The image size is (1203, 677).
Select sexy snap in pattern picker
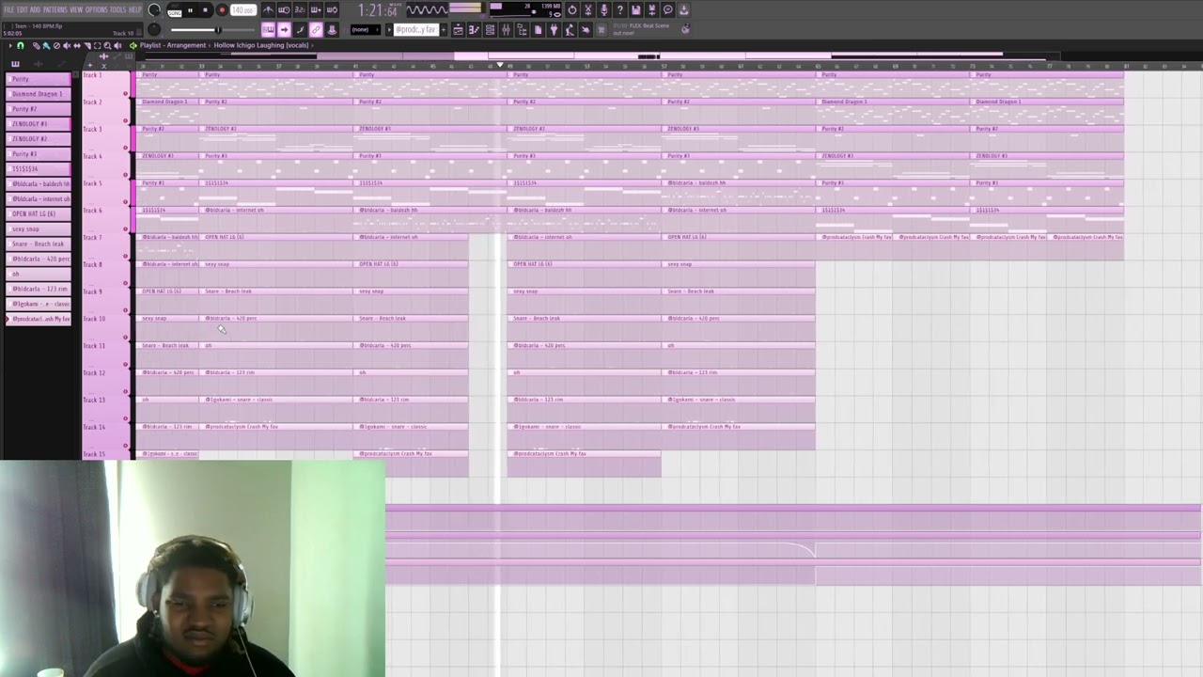point(39,228)
